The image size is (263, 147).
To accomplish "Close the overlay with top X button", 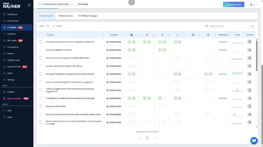I will tap(131, 2).
